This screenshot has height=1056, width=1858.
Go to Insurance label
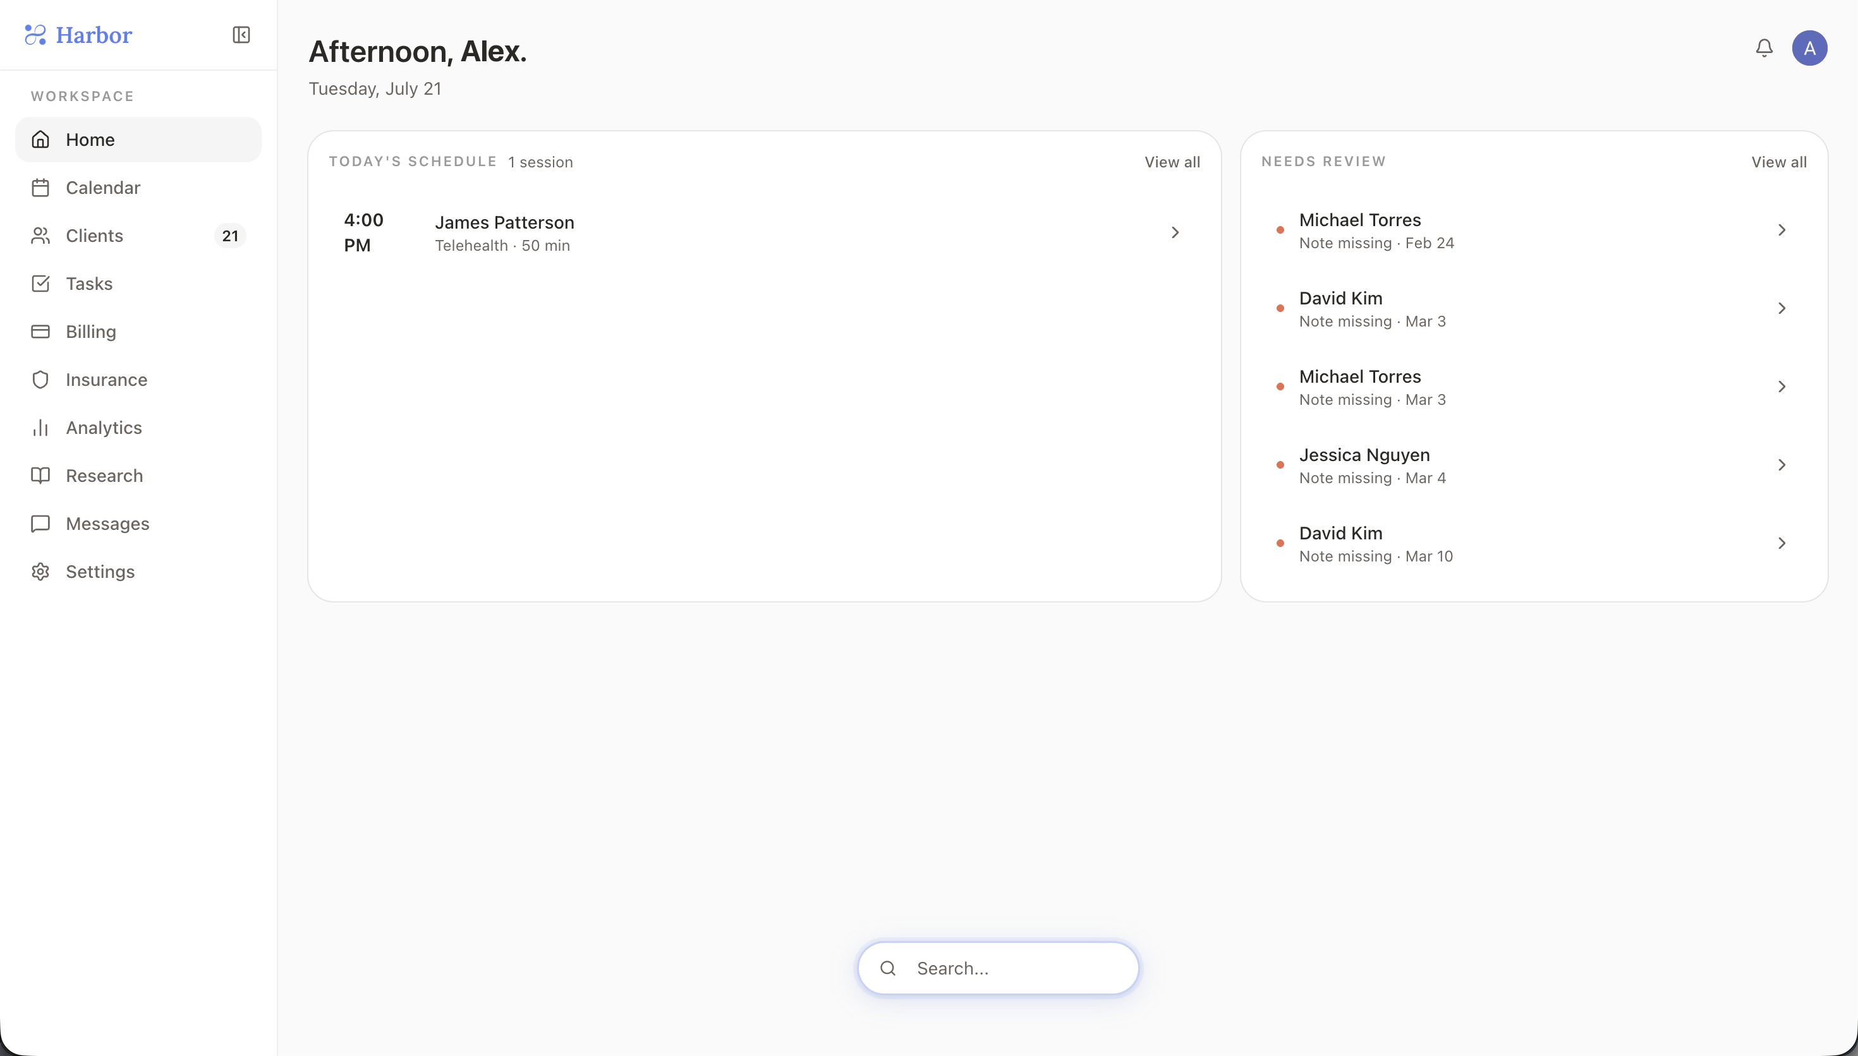click(x=107, y=380)
